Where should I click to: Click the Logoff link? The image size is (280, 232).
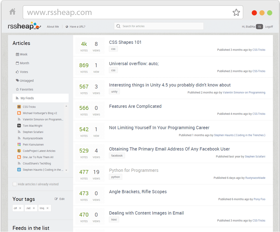click(x=269, y=26)
